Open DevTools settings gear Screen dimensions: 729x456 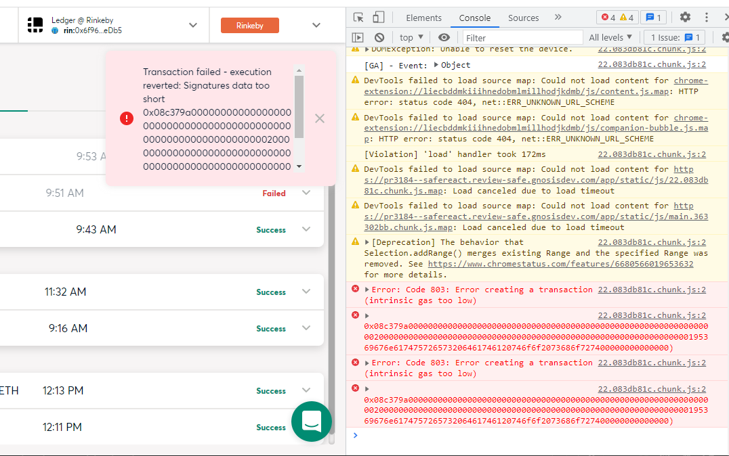[x=685, y=17]
